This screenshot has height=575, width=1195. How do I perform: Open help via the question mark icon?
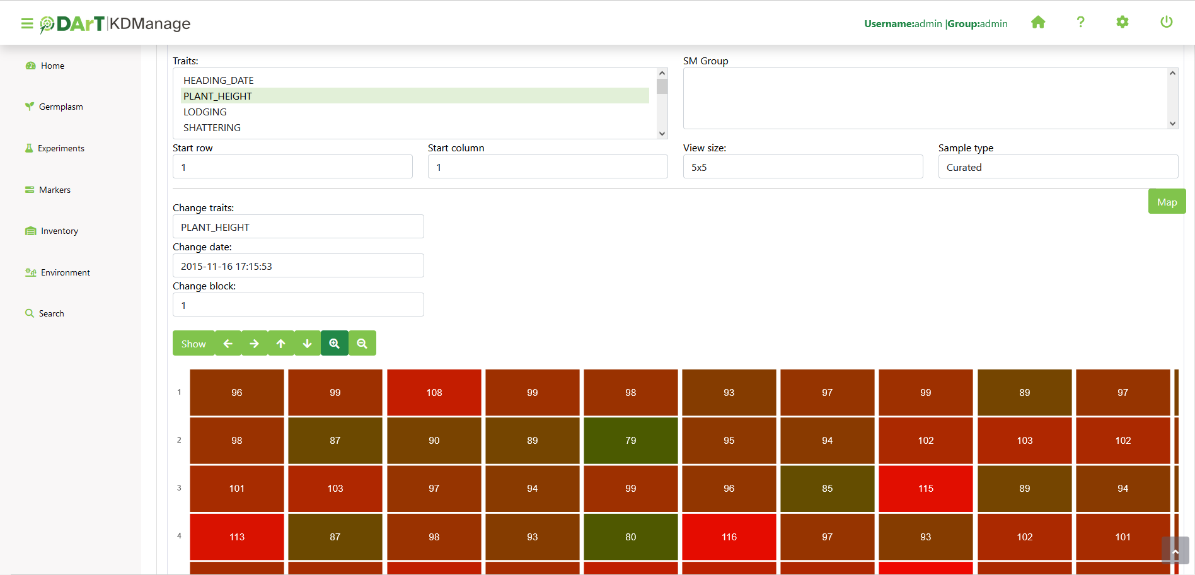tap(1080, 23)
